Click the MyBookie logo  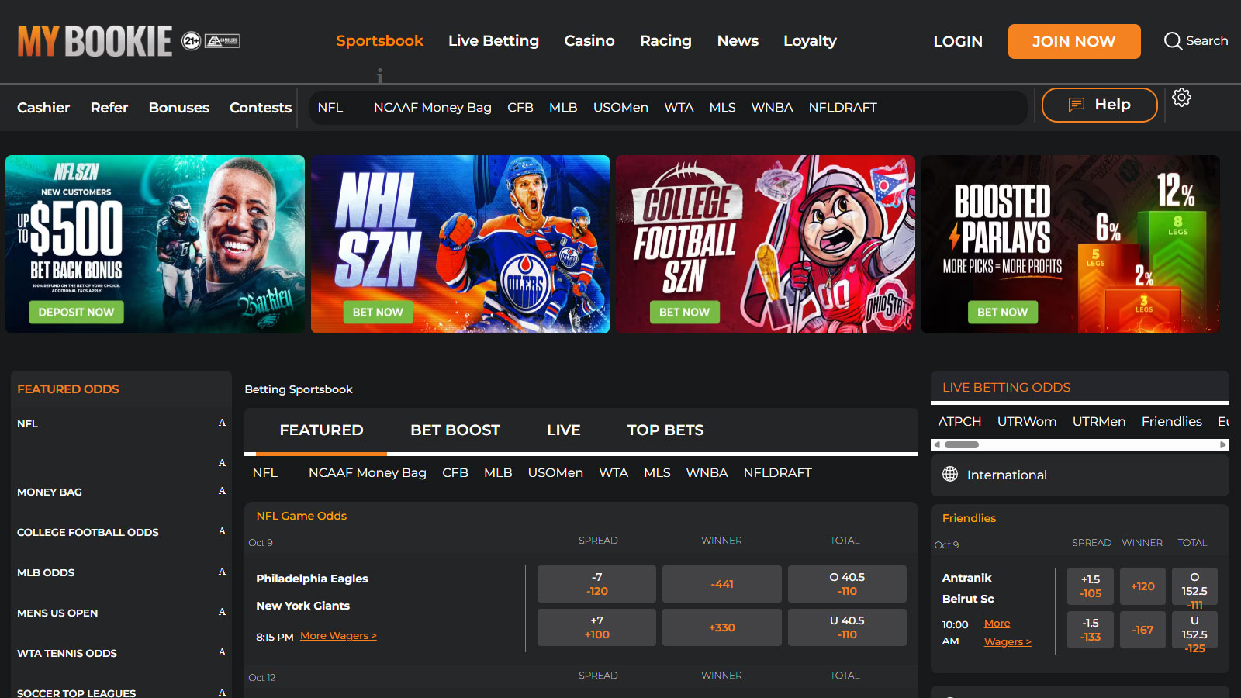click(95, 41)
